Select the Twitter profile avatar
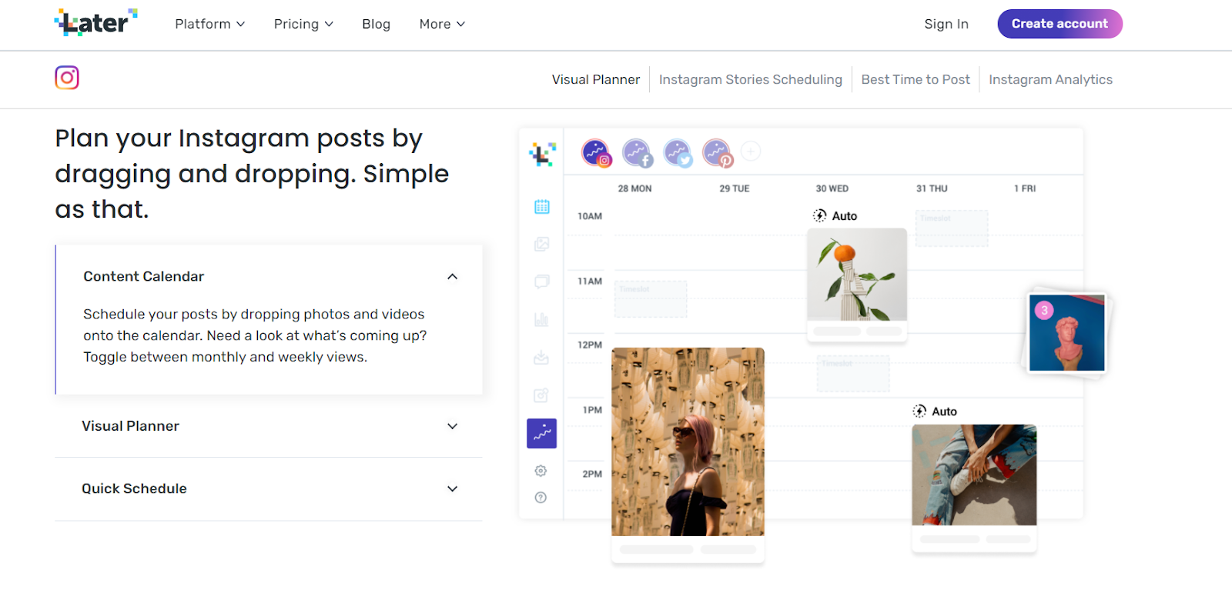 pyautogui.click(x=678, y=153)
